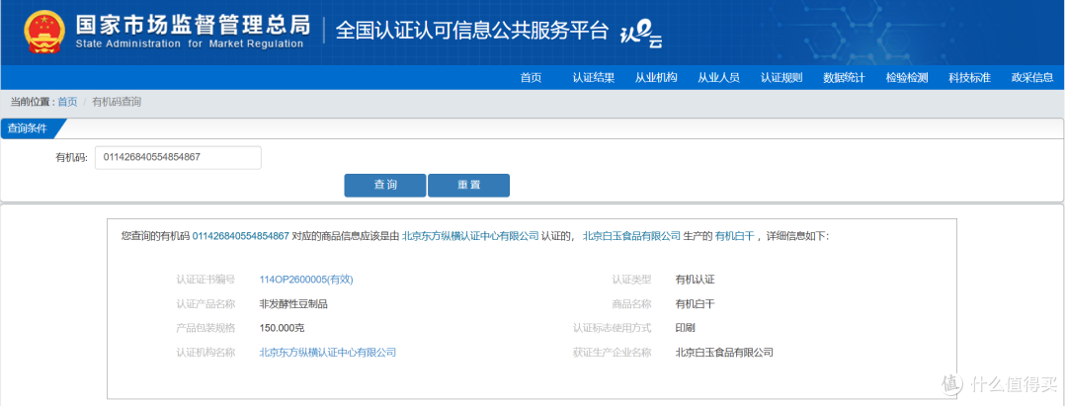
Task: Click 商品名称 value 有机白干
Action: pos(695,304)
